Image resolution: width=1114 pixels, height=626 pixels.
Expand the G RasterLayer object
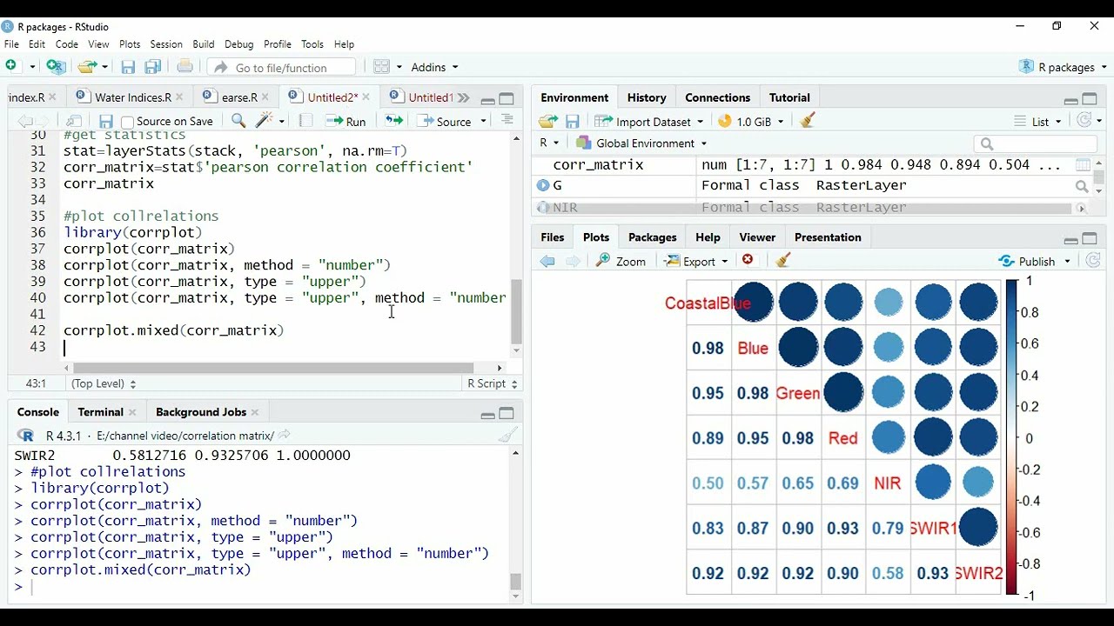tap(543, 185)
